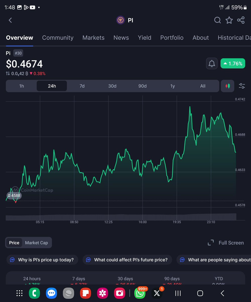
Task: Tap the Pi coin logo in header
Action: (x=120, y=20)
